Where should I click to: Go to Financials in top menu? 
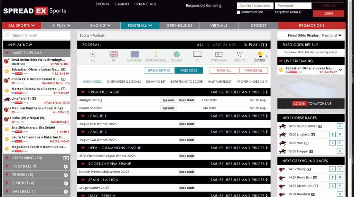[x=145, y=4]
